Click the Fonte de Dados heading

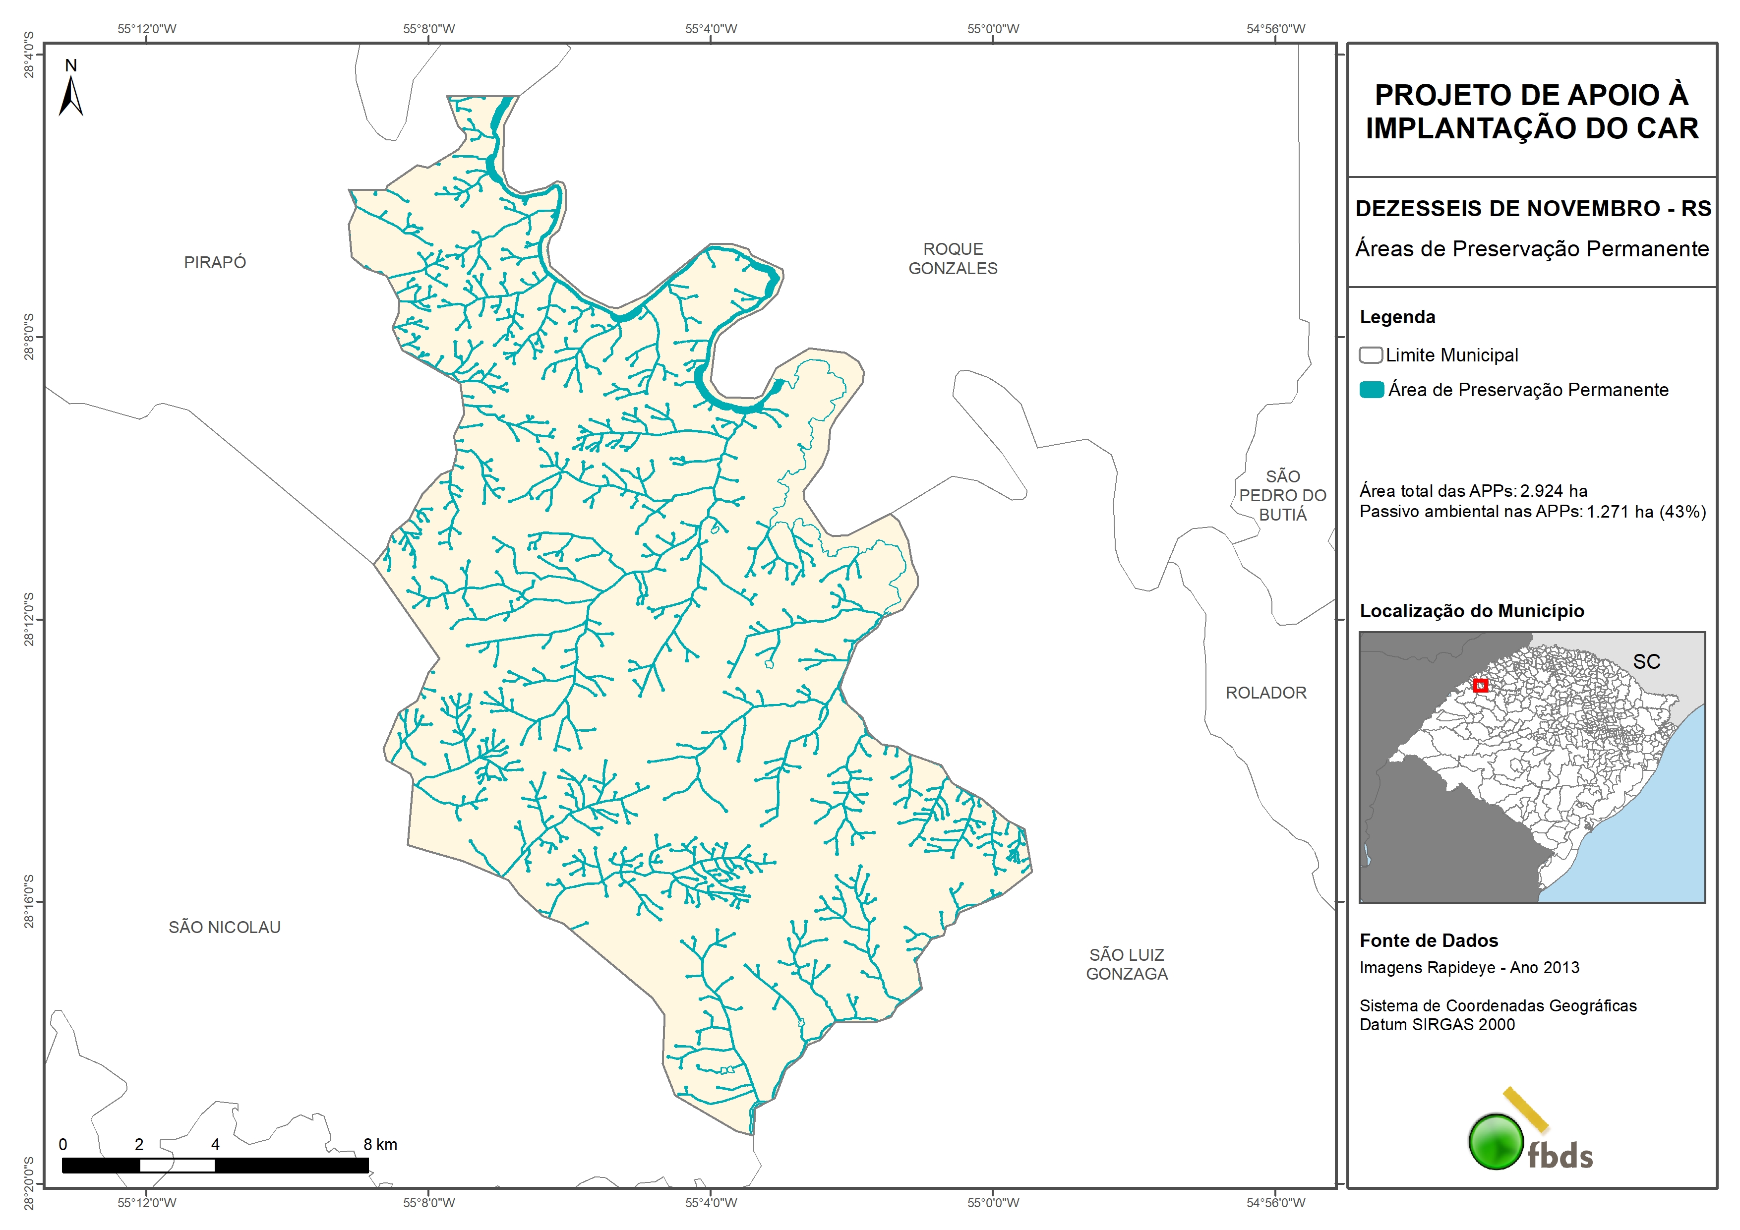(1429, 940)
